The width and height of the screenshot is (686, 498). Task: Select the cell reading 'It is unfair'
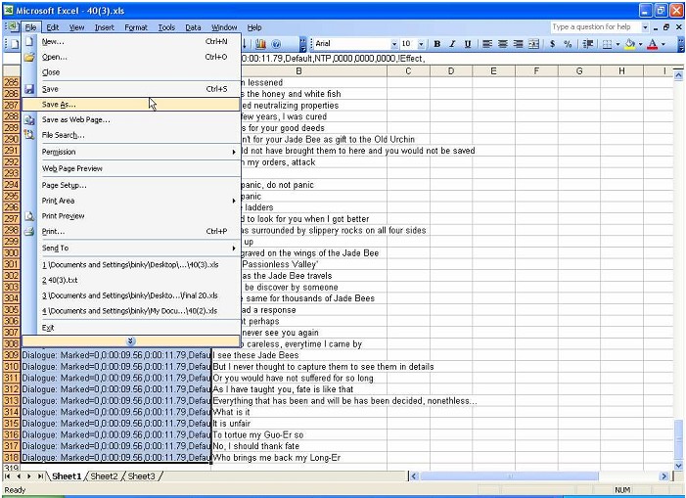tap(298, 424)
